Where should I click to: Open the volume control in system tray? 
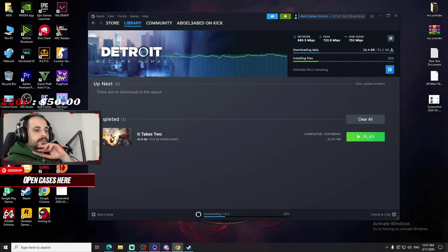point(409,247)
